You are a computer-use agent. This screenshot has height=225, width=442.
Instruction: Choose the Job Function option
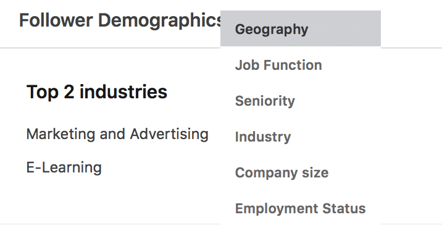[301, 65]
